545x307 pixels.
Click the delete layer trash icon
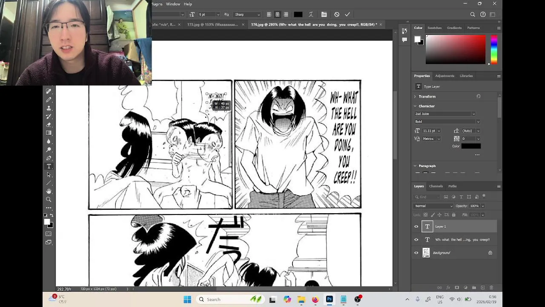491,288
